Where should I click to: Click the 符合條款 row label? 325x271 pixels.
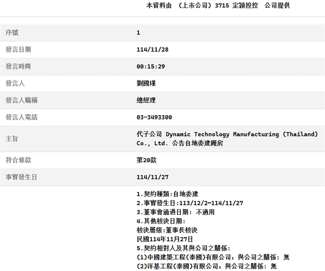click(x=16, y=160)
